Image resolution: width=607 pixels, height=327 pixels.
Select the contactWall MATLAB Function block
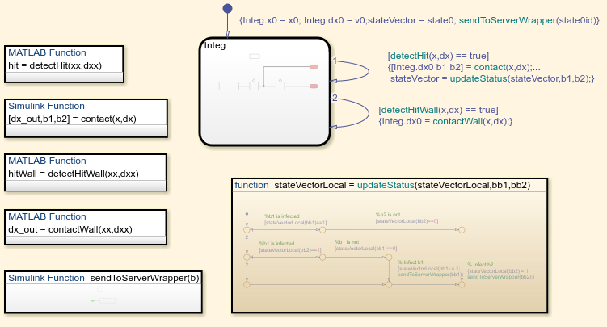click(x=64, y=228)
